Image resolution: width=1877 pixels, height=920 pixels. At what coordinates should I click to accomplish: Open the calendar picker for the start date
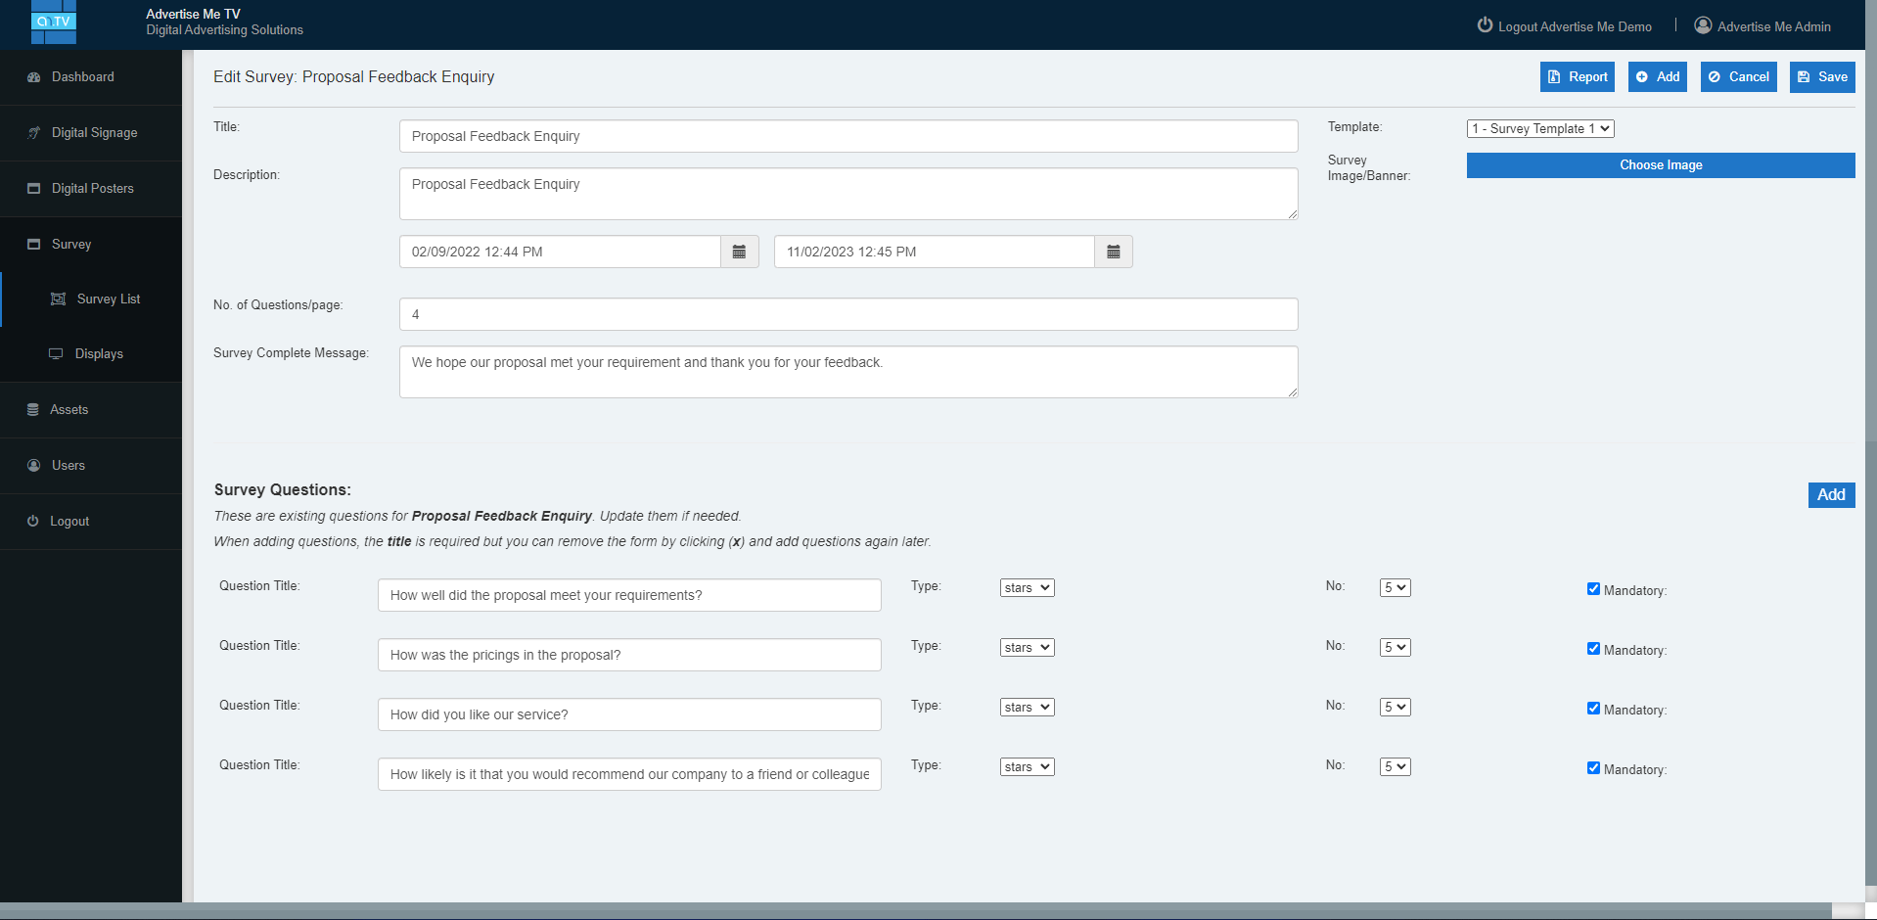click(739, 252)
